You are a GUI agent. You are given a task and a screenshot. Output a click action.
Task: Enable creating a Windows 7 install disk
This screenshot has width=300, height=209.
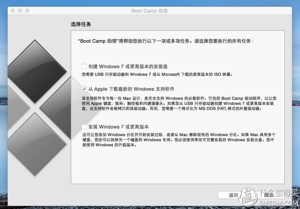tap(84, 66)
